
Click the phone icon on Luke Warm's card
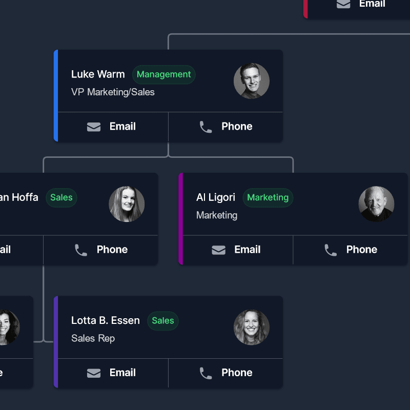coord(206,127)
